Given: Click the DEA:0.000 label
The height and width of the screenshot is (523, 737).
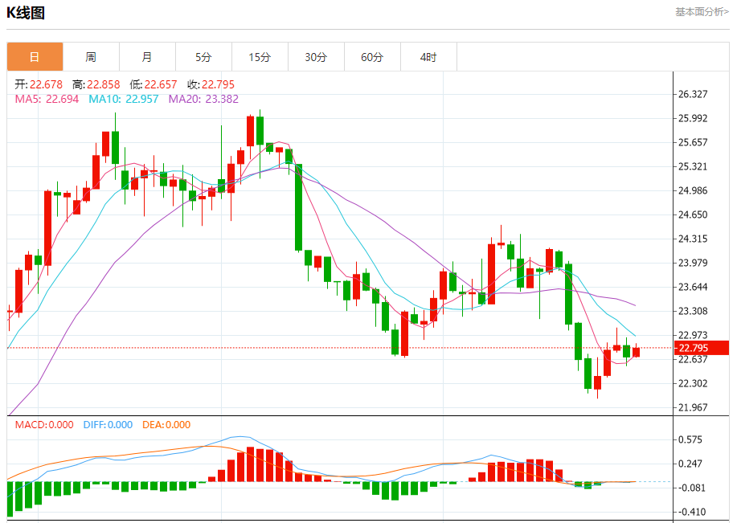Looking at the screenshot, I should point(166,425).
